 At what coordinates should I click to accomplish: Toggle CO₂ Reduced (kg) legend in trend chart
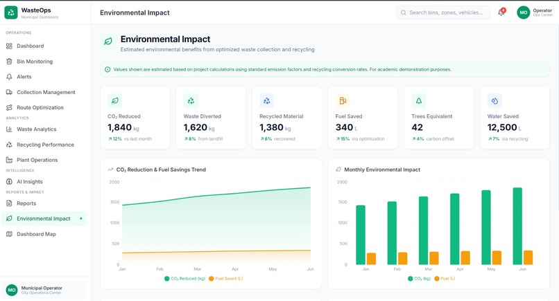pos(184,279)
